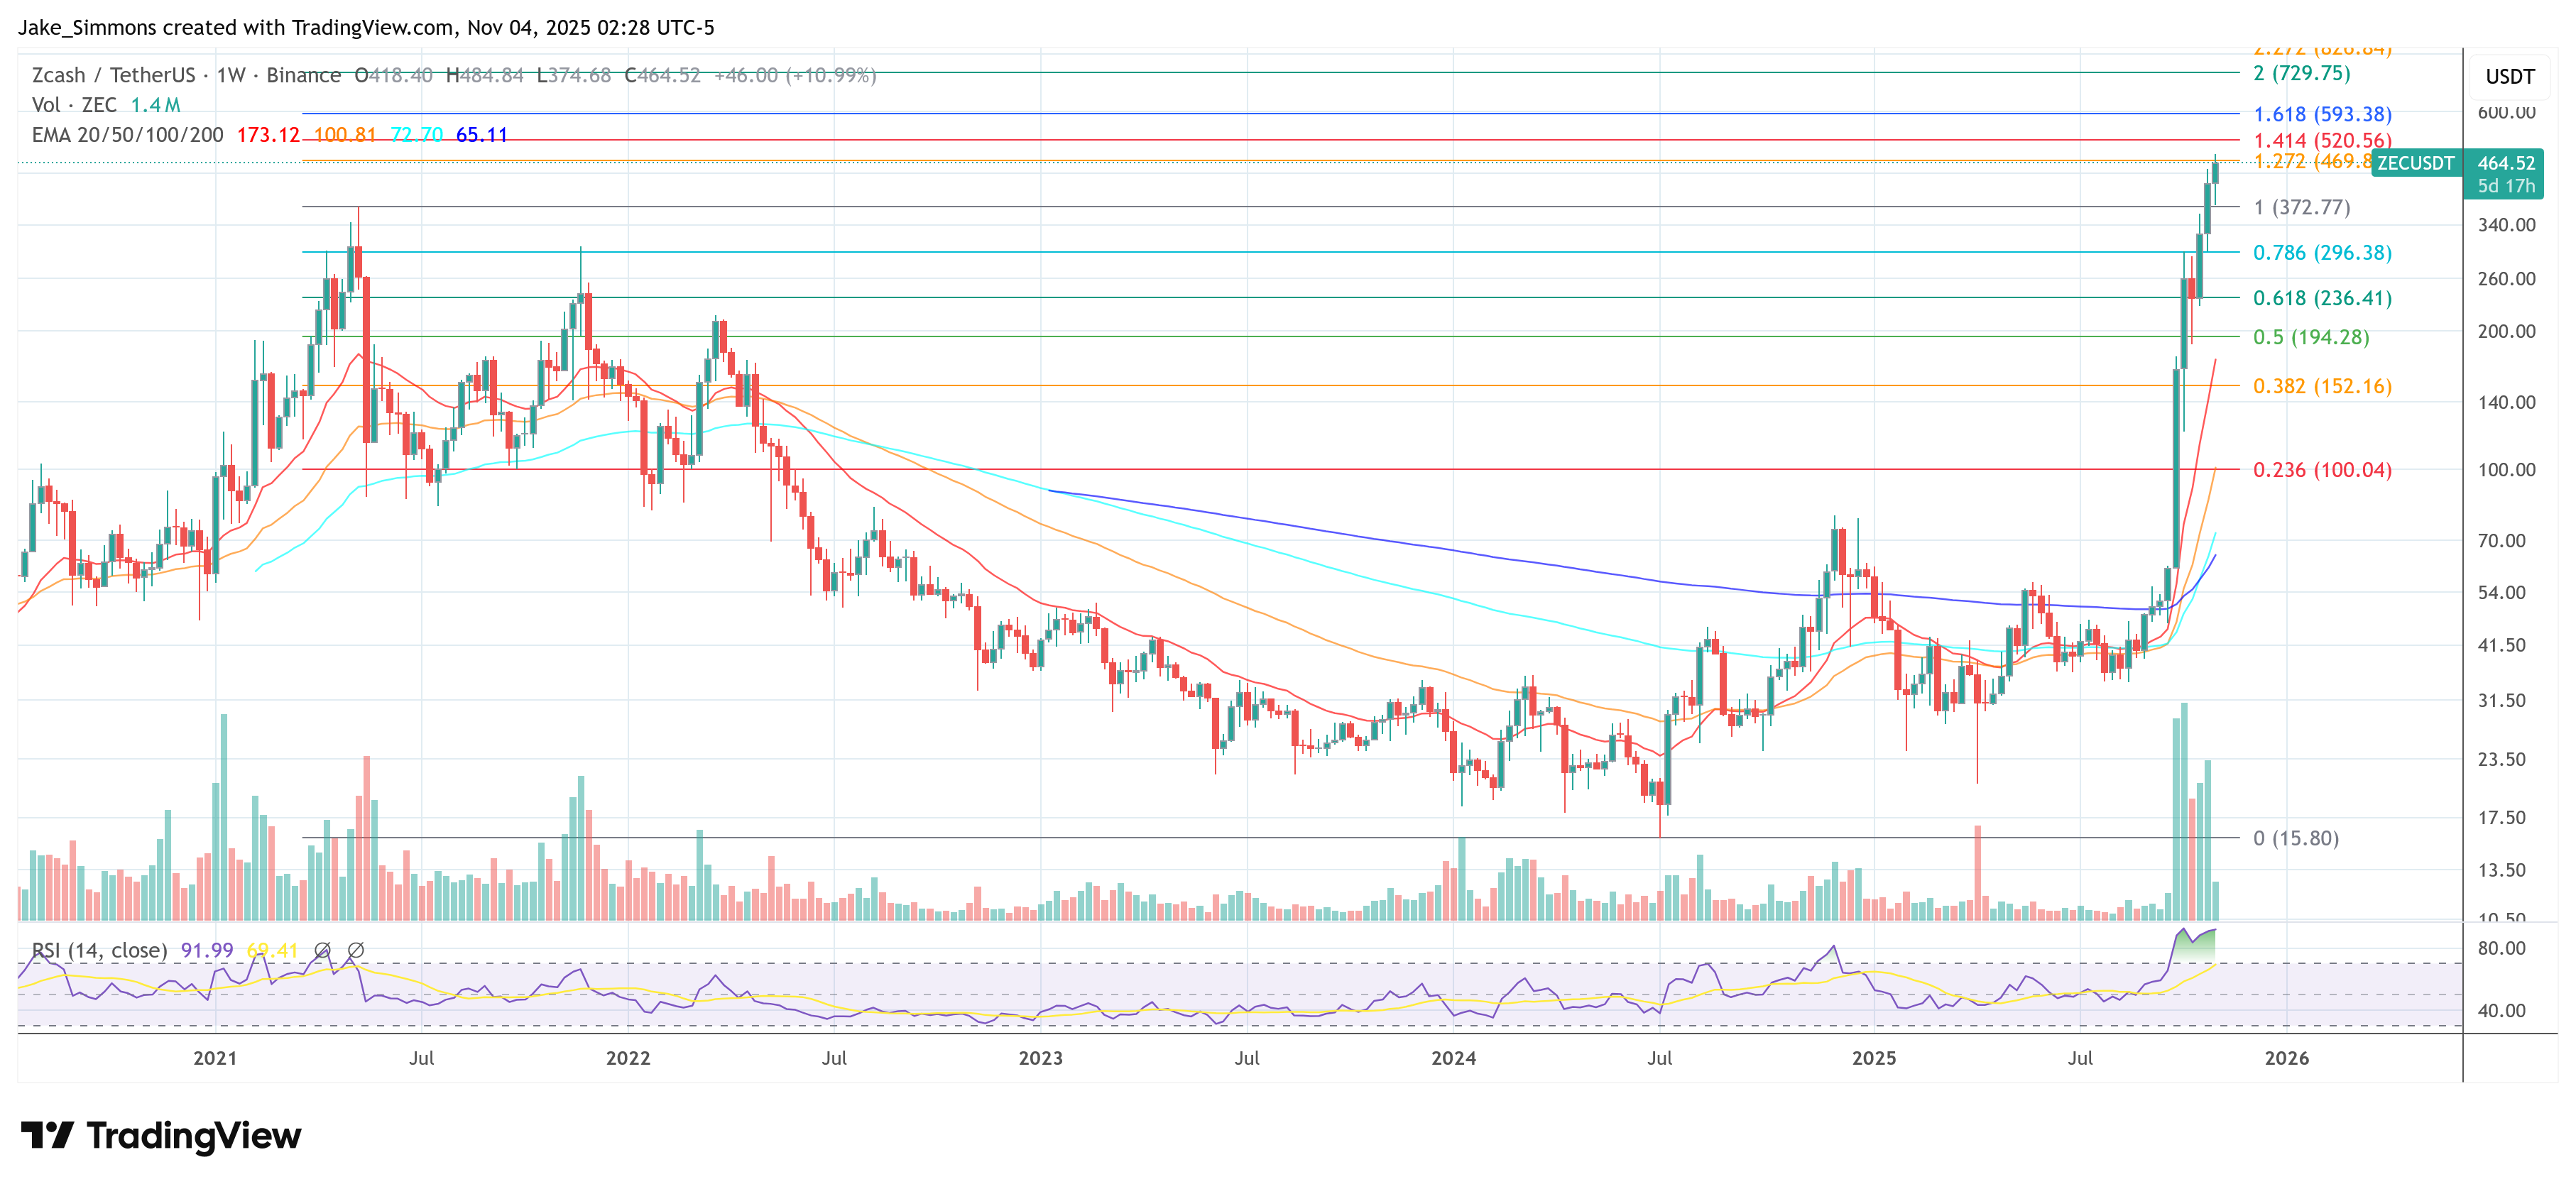Screen dimensions: 2576x1189
Task: Click the ZECUSDT price tag on the right axis
Action: tap(2415, 163)
